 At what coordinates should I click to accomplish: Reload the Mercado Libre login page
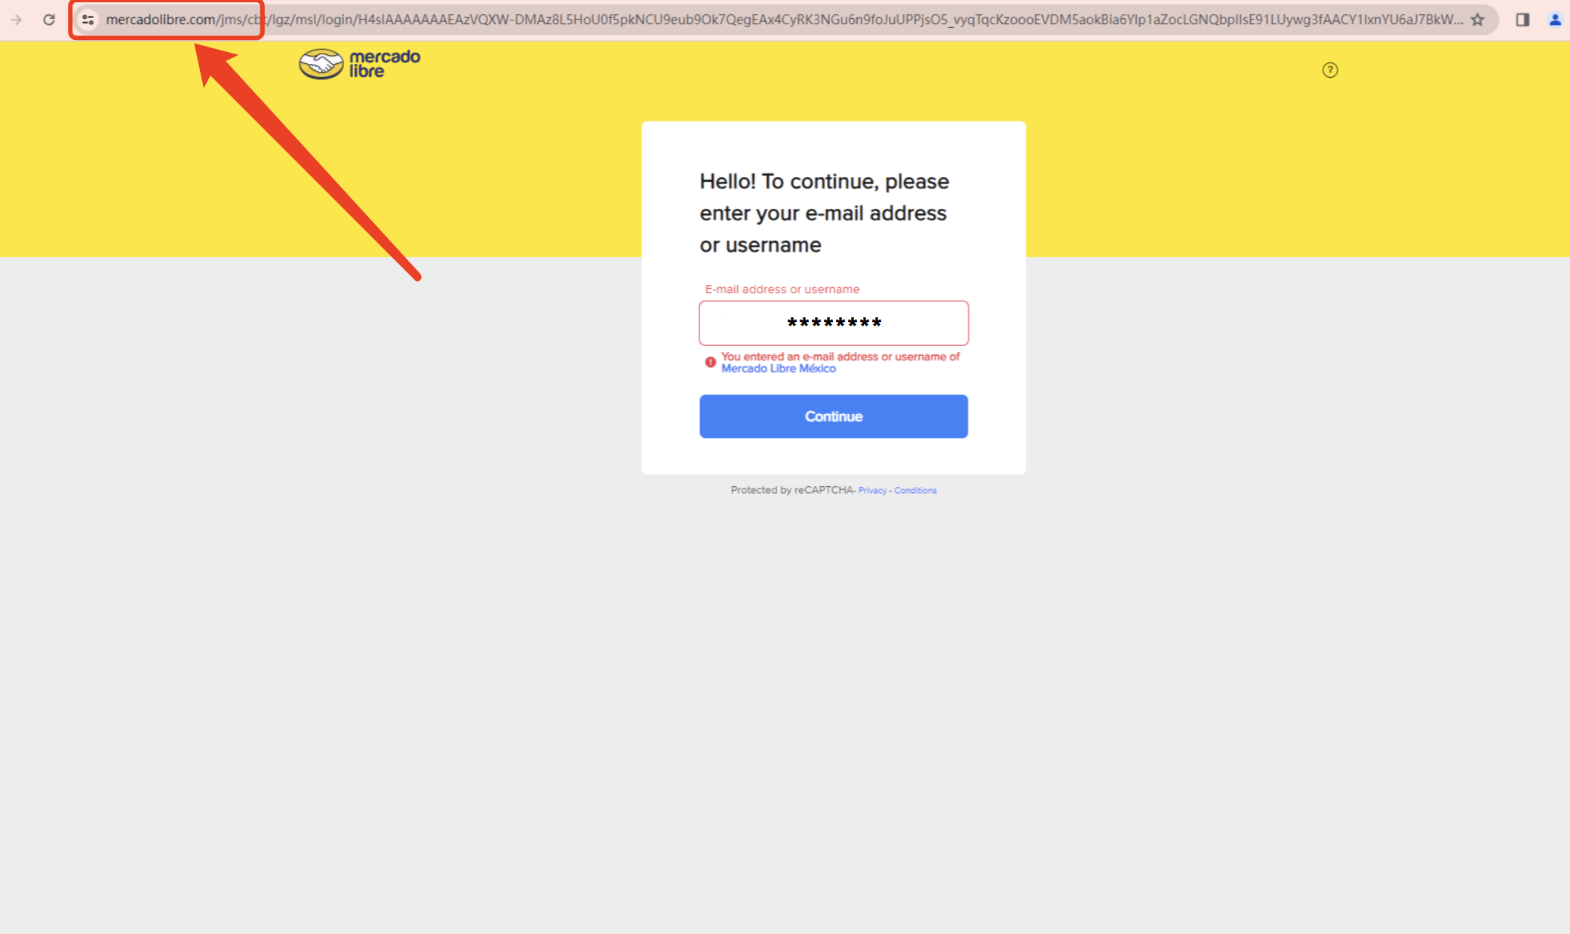pos(49,20)
